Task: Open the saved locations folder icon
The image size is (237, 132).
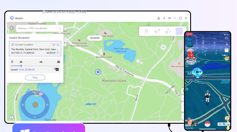Action: pos(58,45)
